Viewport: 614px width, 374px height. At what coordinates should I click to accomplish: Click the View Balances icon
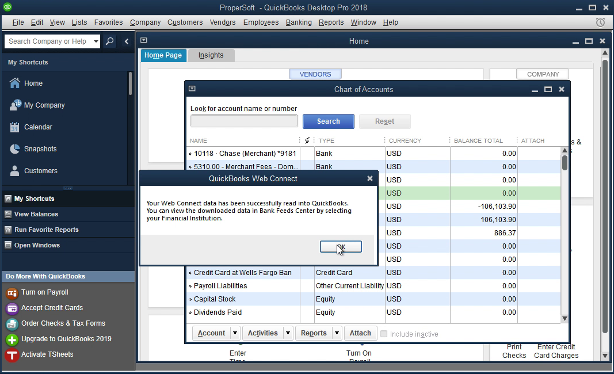tap(8, 214)
